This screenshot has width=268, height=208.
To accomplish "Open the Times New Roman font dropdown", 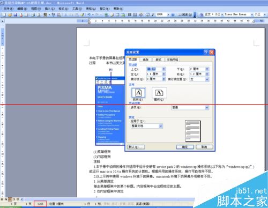I will tap(252, 14).
